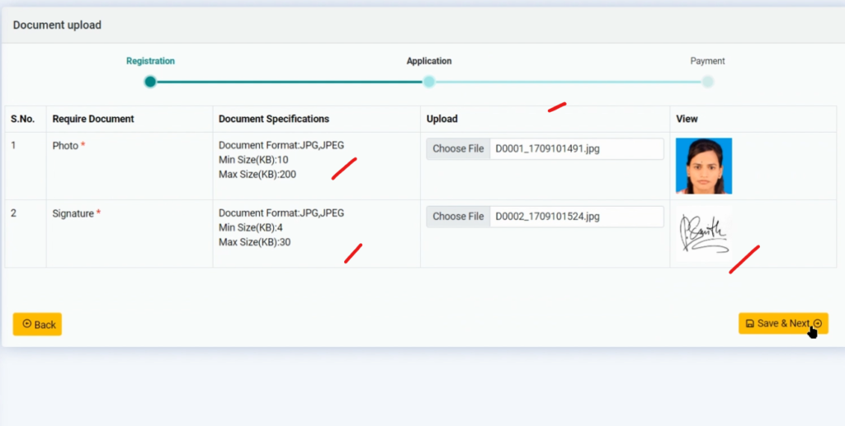This screenshot has height=426, width=845.
Task: Click the Require Document column header
Action: tap(93, 119)
